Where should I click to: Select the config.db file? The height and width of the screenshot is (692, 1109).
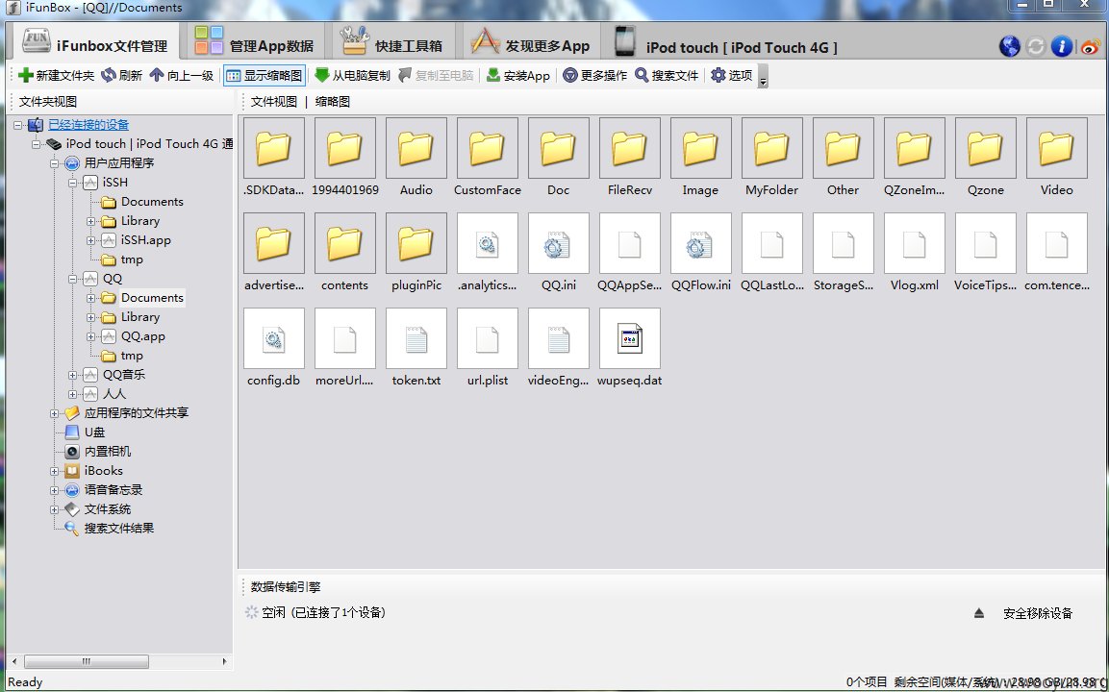(x=274, y=348)
